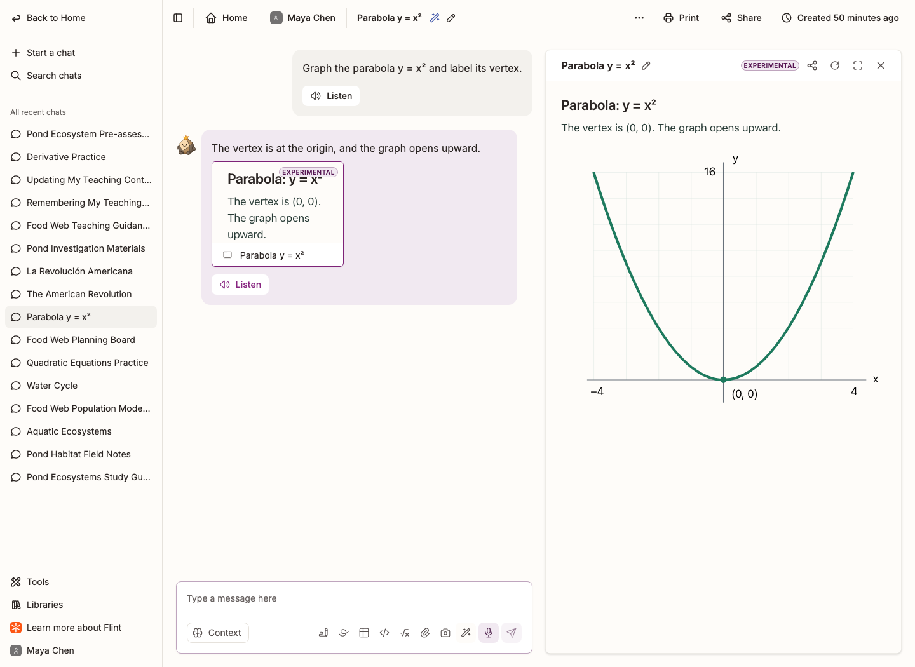Open the Quadratic Equations Practice chat

pos(81,363)
